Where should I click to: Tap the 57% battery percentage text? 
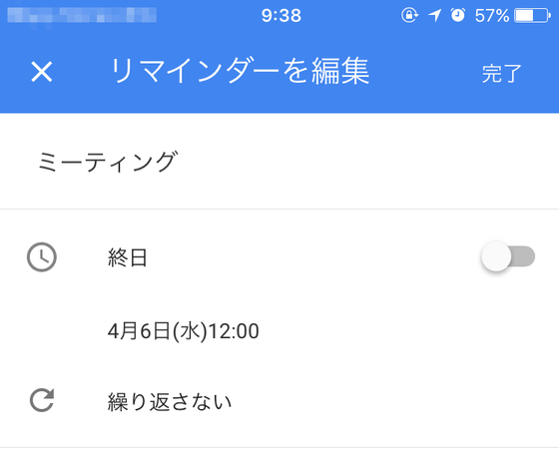click(x=492, y=16)
